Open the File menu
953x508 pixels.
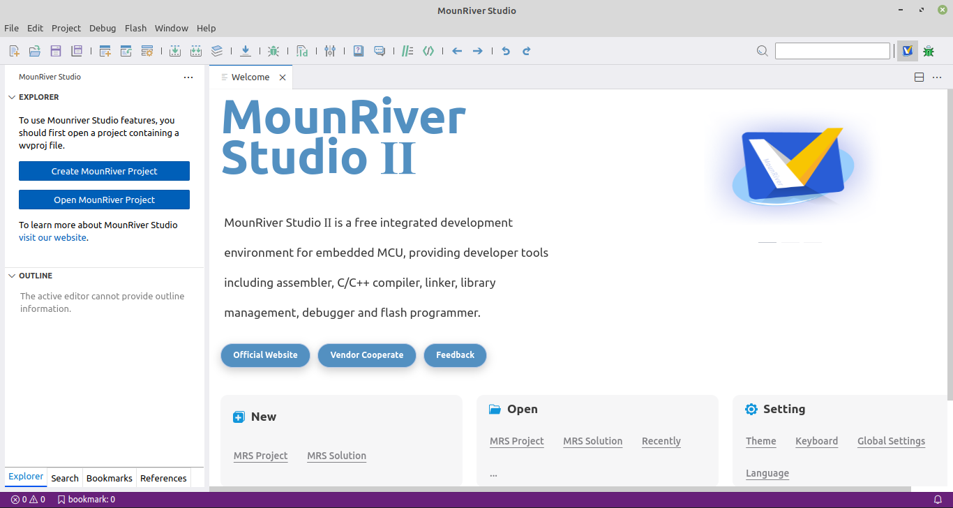coord(11,28)
